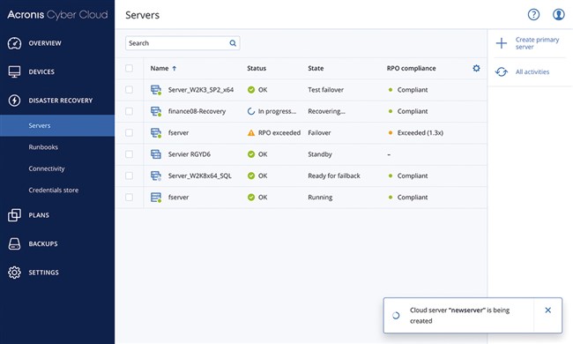Click the Server_W2K3_SP2_x64 server name
Viewport: 573px width, 344px height.
click(201, 90)
